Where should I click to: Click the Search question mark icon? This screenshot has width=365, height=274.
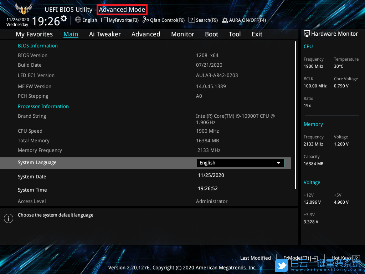[192, 20]
